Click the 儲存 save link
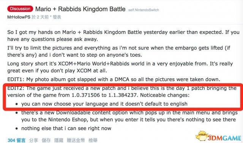243x143 pixels. click(46, 140)
